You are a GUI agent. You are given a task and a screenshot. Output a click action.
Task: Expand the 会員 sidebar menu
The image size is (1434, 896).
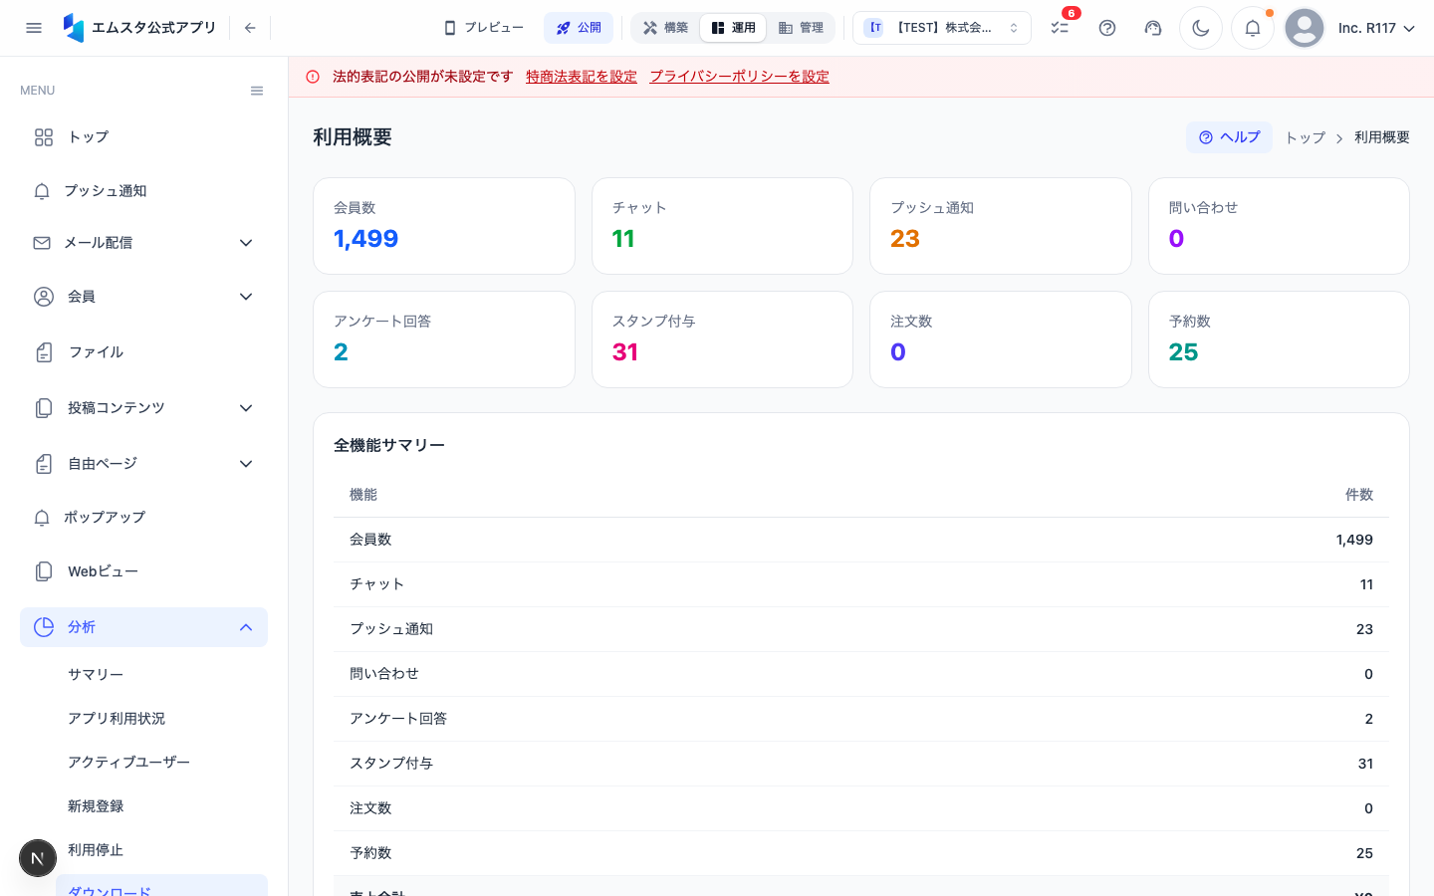click(143, 297)
